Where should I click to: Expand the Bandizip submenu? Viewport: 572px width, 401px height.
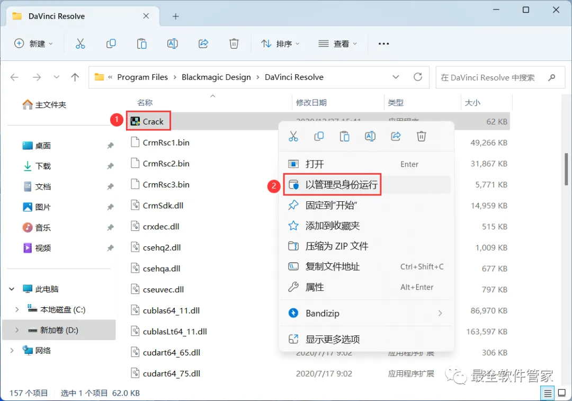(440, 313)
